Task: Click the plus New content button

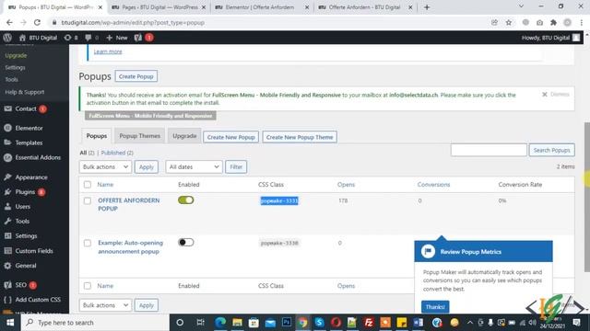Action: click(x=117, y=38)
